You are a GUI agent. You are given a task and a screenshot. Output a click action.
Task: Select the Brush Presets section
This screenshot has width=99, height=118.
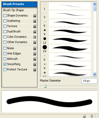[19, 4]
